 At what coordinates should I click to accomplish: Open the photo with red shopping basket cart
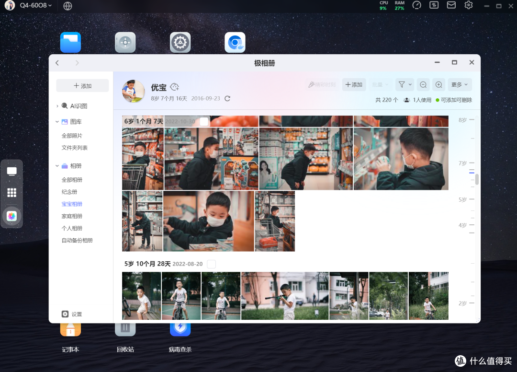click(x=275, y=221)
